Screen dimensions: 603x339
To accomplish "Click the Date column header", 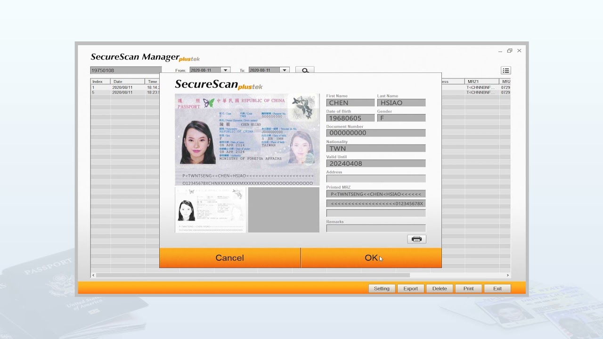I will pos(128,81).
